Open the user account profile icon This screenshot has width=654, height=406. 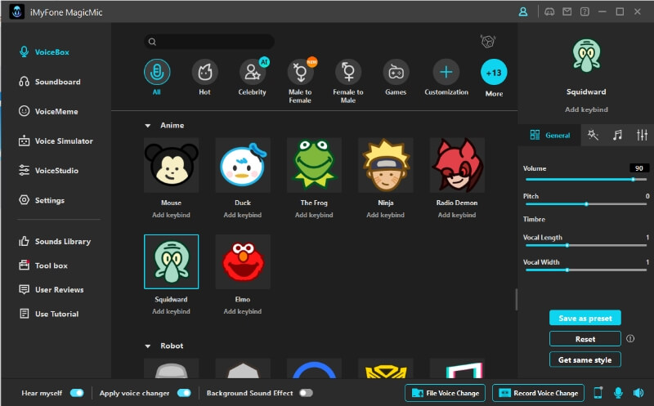pos(523,11)
